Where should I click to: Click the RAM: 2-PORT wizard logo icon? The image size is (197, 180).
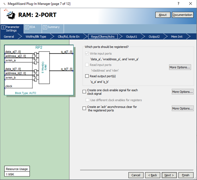tap(9, 14)
